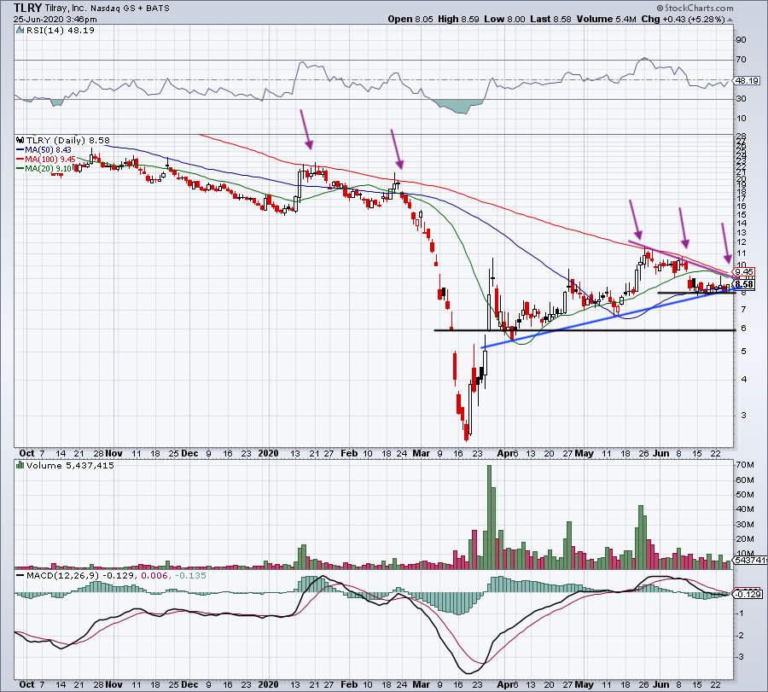
Task: Click the MA(100) 9.45 legend text
Action: [50, 160]
